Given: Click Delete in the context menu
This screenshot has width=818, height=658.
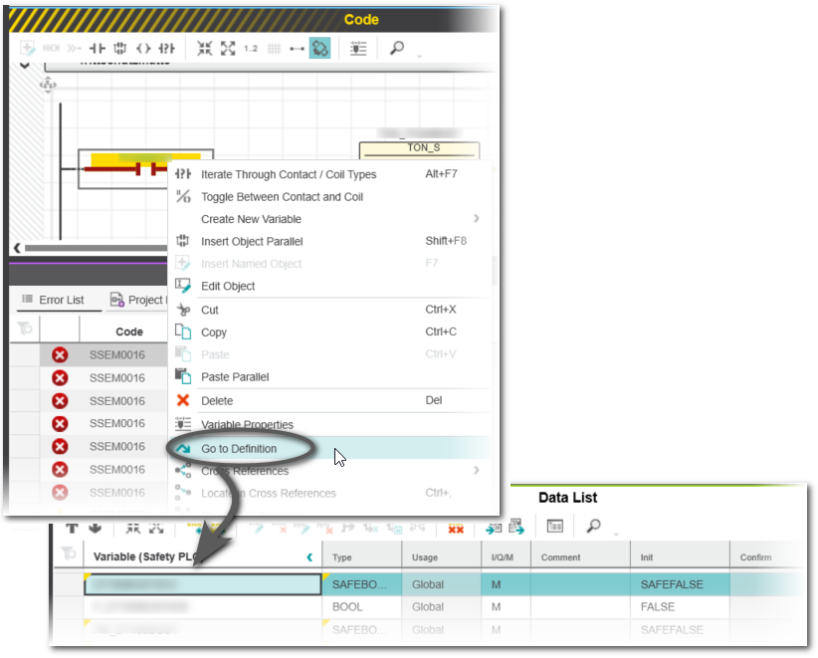Looking at the screenshot, I should click(218, 400).
